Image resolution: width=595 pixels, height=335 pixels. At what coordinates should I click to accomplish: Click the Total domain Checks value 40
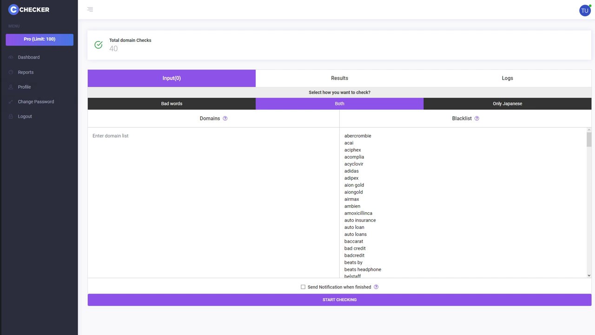[x=113, y=48]
